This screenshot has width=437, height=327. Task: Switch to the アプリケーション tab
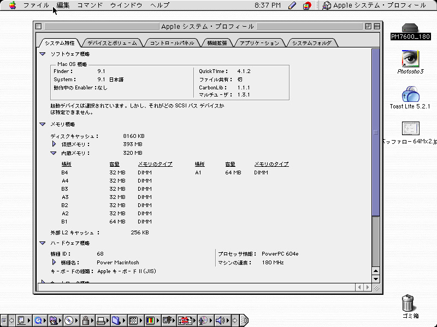coord(259,43)
